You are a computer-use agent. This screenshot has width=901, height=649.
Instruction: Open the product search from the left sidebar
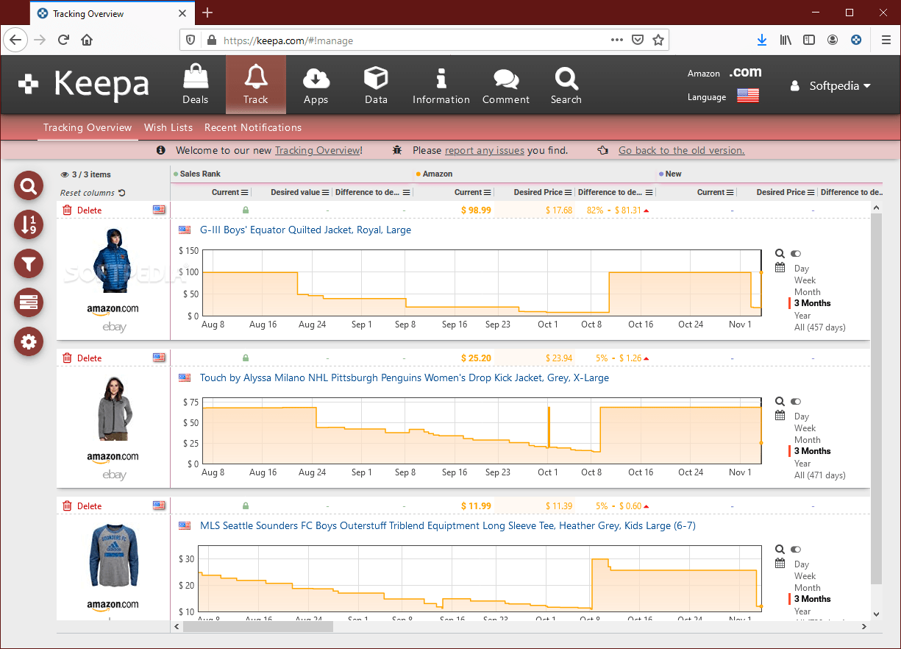[x=28, y=185]
